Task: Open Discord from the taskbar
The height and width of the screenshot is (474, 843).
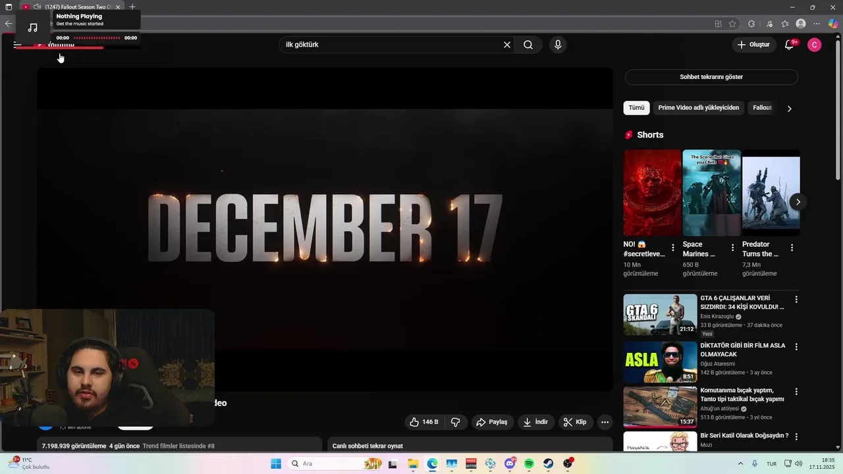Action: (510, 463)
